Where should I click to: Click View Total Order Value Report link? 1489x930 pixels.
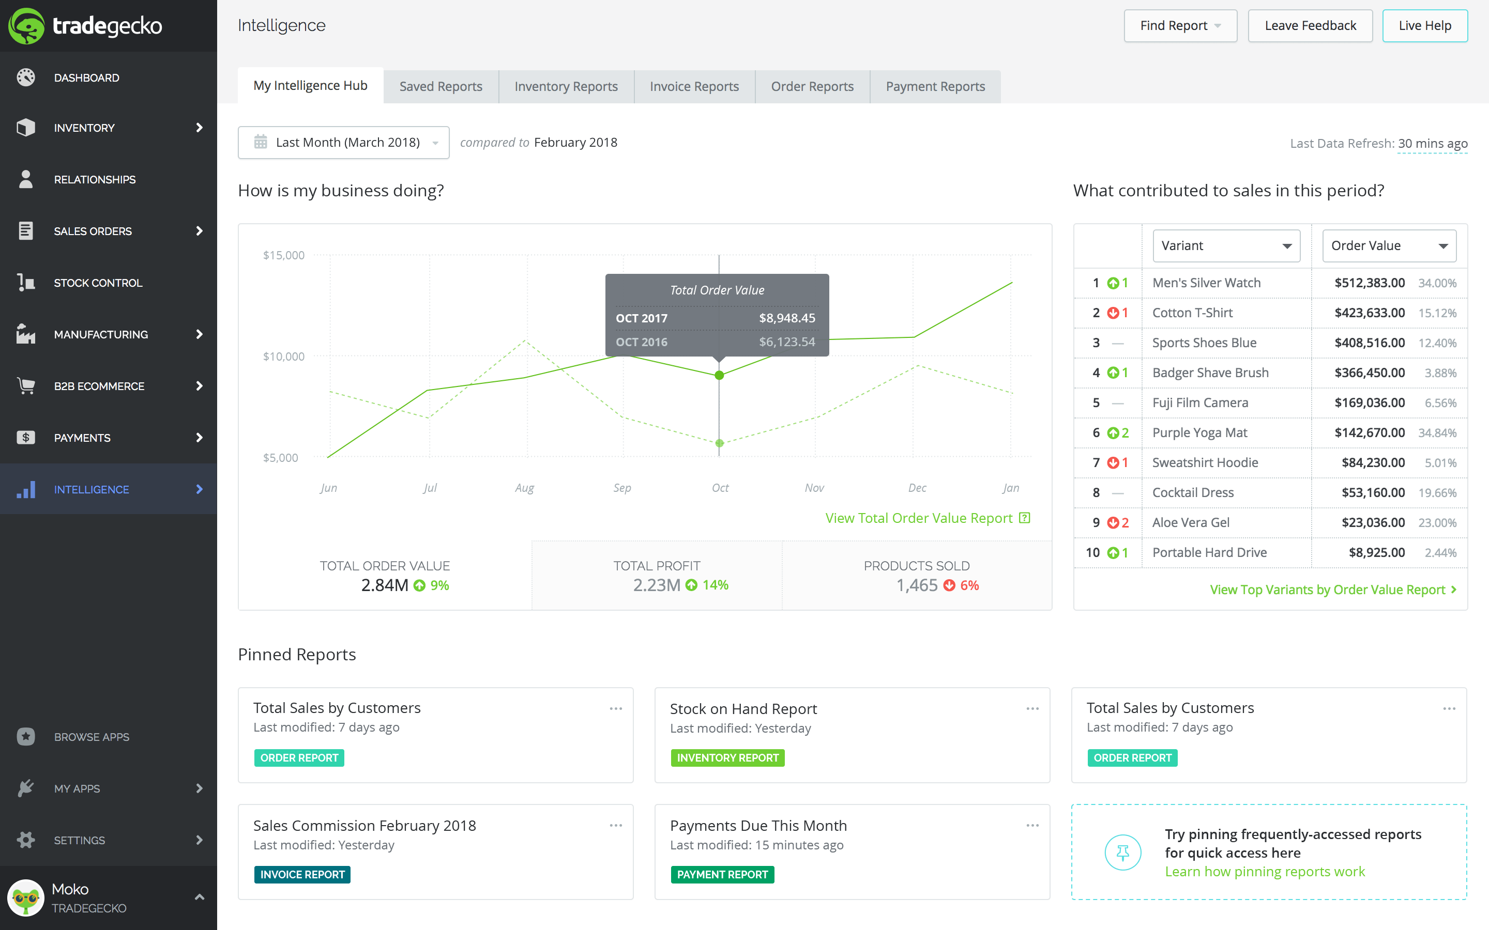[x=918, y=517]
